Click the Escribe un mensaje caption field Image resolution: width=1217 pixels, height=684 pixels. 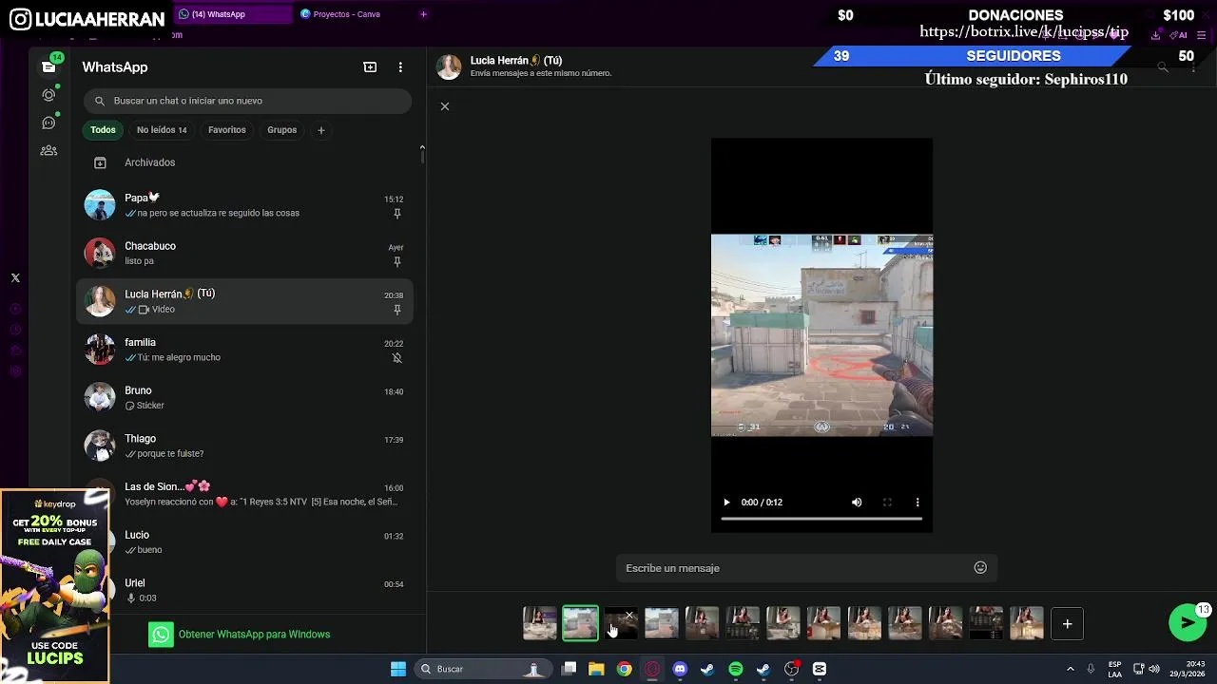[806, 568]
